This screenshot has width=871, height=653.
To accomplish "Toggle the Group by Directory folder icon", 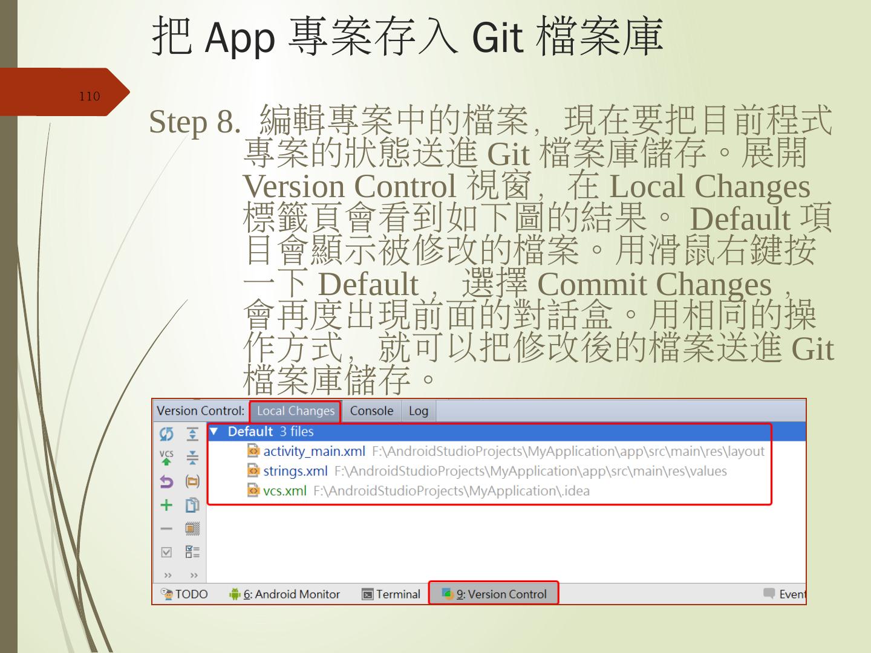I will click(x=192, y=481).
